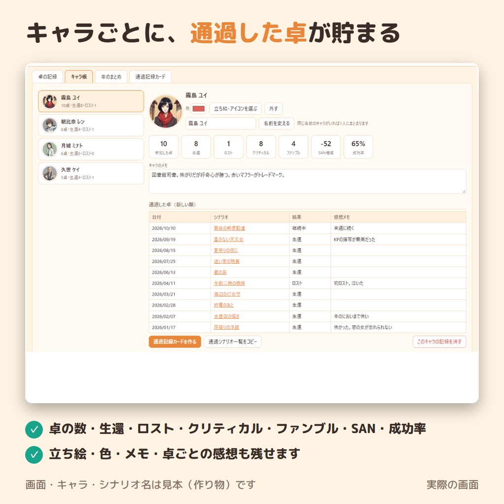Screen dimensions: 504x504
Task: Click the 参加した卓 stat card
Action: point(163,147)
